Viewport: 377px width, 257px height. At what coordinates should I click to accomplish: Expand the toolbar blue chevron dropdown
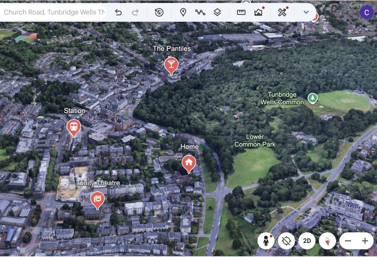(x=306, y=12)
